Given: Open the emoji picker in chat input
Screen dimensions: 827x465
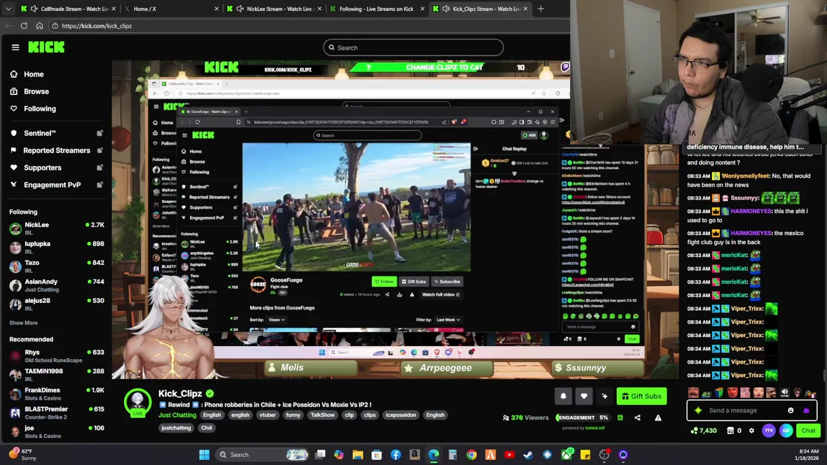Looking at the screenshot, I should (x=791, y=410).
